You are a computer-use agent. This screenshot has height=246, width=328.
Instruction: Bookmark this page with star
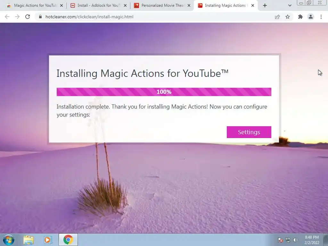click(288, 17)
